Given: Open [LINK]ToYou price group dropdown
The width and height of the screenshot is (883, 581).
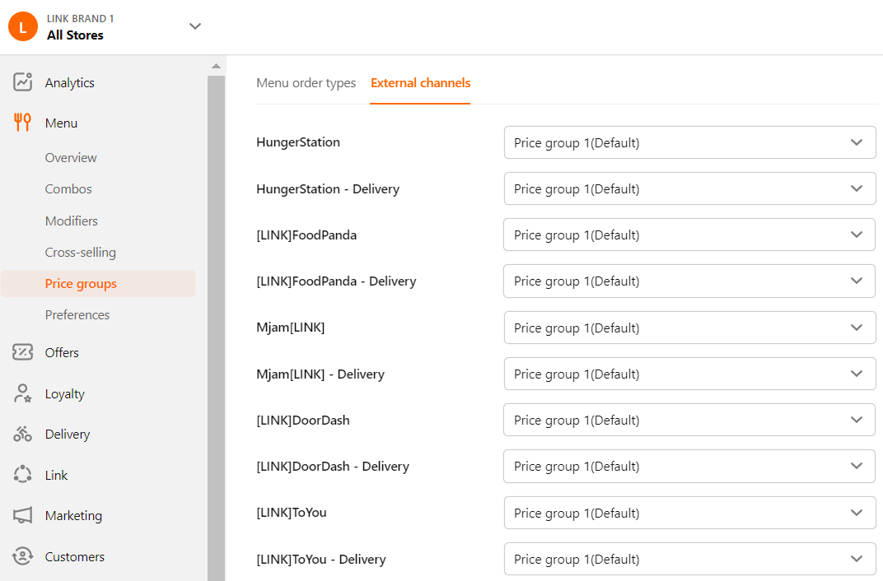Looking at the screenshot, I should point(690,513).
